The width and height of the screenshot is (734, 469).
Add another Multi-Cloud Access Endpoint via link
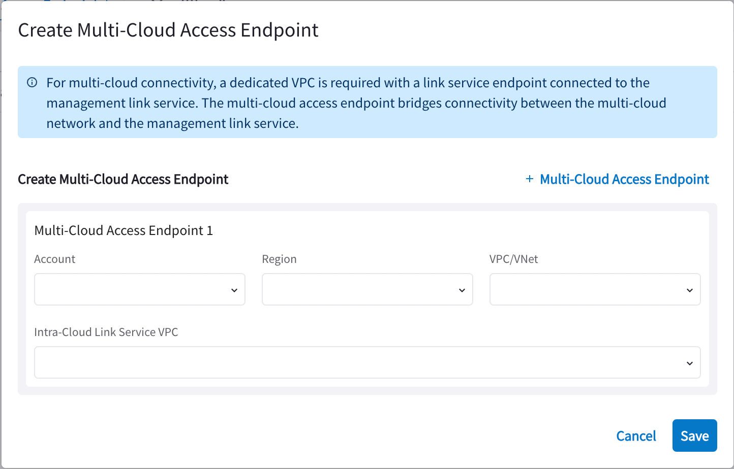624,179
